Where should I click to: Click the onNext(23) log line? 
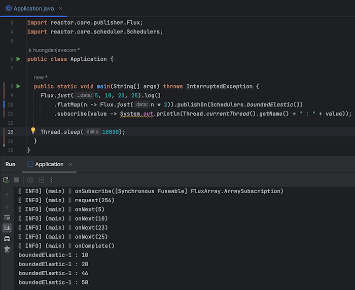click(x=63, y=228)
